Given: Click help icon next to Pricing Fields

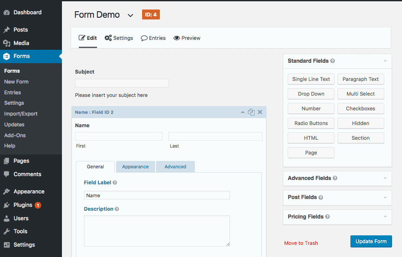Looking at the screenshot, I should pyautogui.click(x=327, y=217).
